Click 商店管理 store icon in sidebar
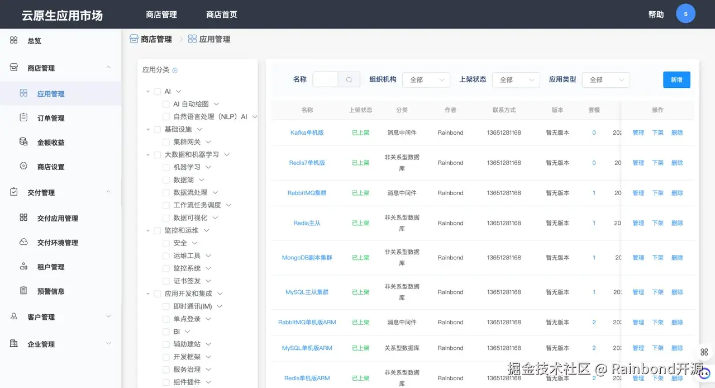The width and height of the screenshot is (715, 388). [14, 68]
